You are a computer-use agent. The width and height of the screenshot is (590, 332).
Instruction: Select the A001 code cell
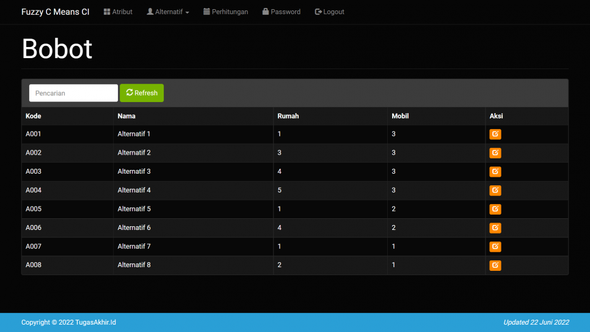coord(67,134)
